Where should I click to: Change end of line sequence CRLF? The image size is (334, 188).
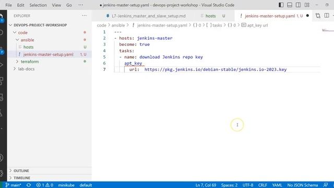point(263,185)
